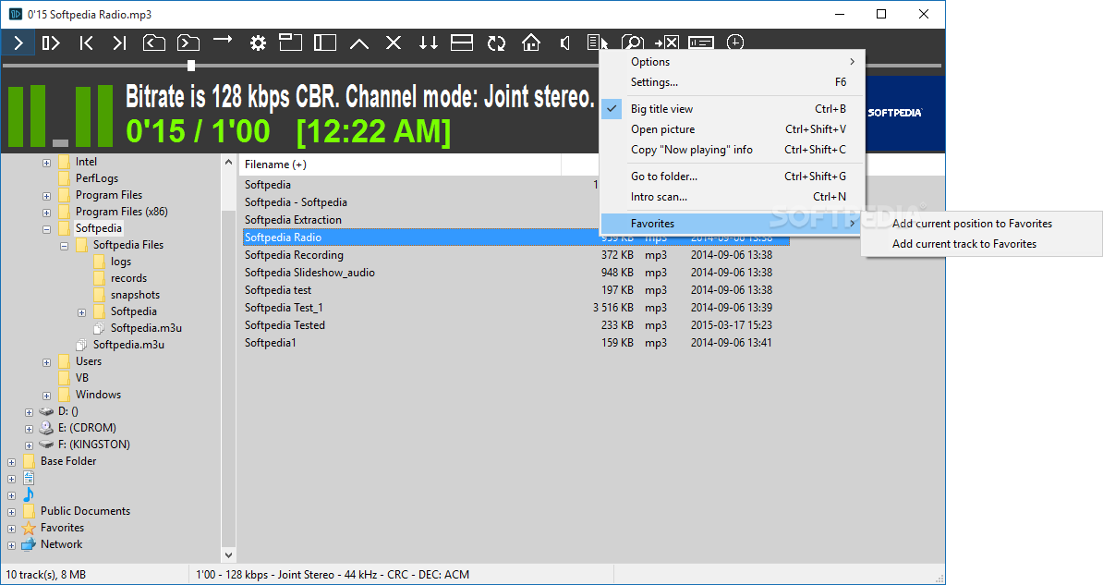This screenshot has height=585, width=1103.
Task: Expand the Intel folder node
Action: pos(46,163)
